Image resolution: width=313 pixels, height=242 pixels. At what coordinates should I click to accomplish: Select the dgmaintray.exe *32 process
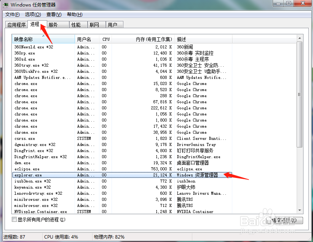[x=122, y=144]
